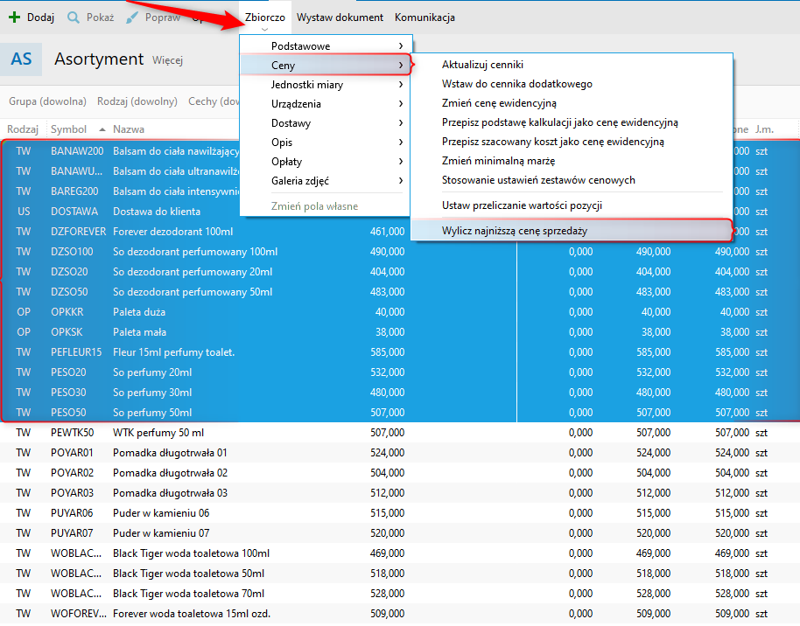Select the Paleta duża row

[400, 312]
